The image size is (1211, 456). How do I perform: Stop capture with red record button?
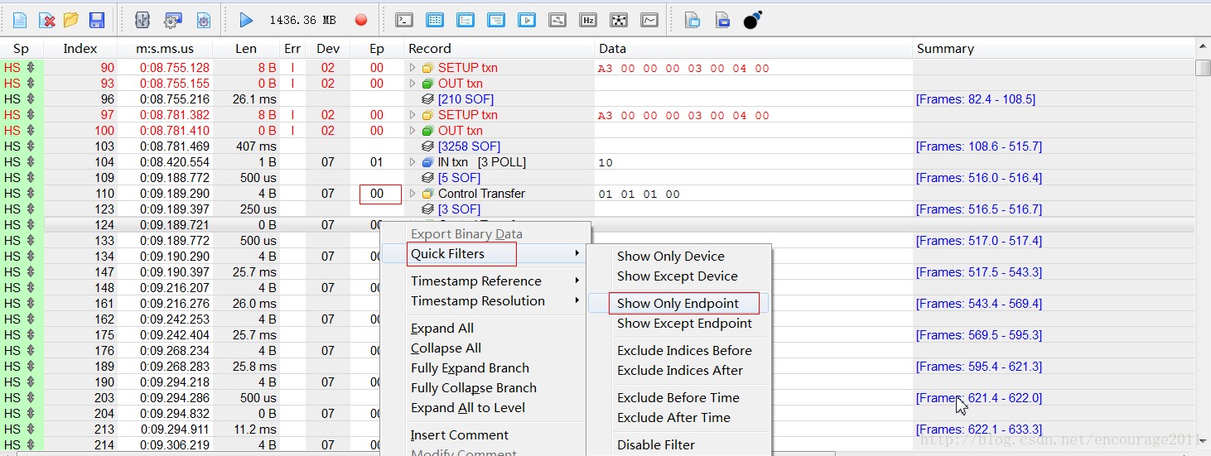tap(360, 20)
